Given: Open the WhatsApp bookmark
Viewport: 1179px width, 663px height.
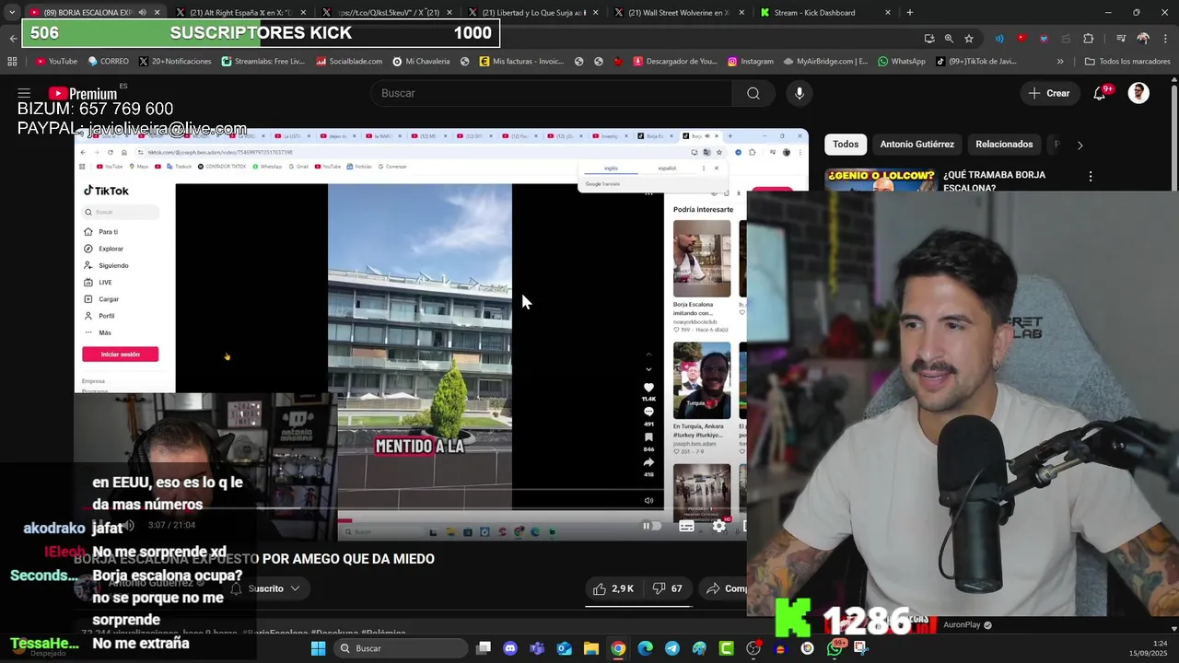Looking at the screenshot, I should tap(902, 62).
